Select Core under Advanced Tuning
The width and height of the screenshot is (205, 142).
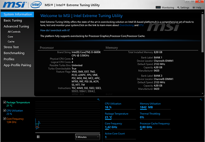click(10, 37)
